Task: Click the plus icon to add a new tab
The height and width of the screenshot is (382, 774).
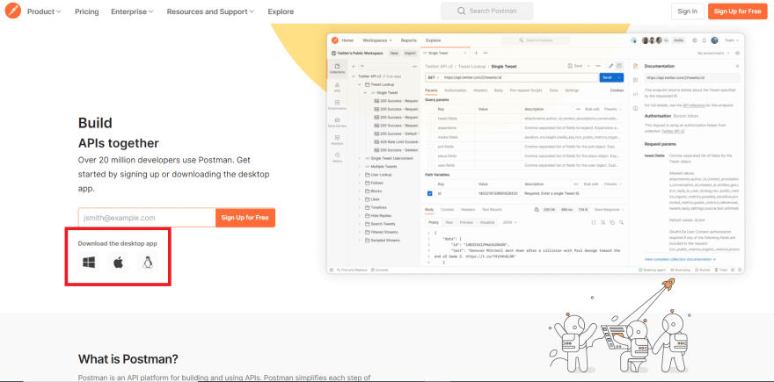Action: [x=477, y=54]
